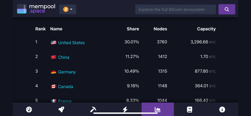Open the Germany country link
251x116 pixels.
[67, 72]
